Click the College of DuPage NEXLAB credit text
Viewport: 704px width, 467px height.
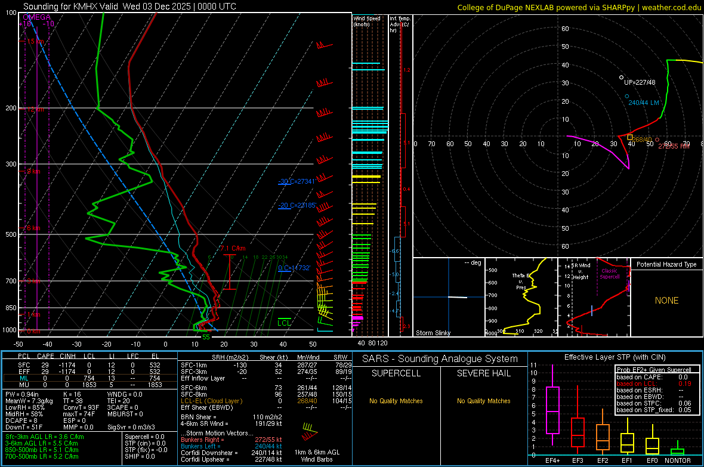point(579,7)
